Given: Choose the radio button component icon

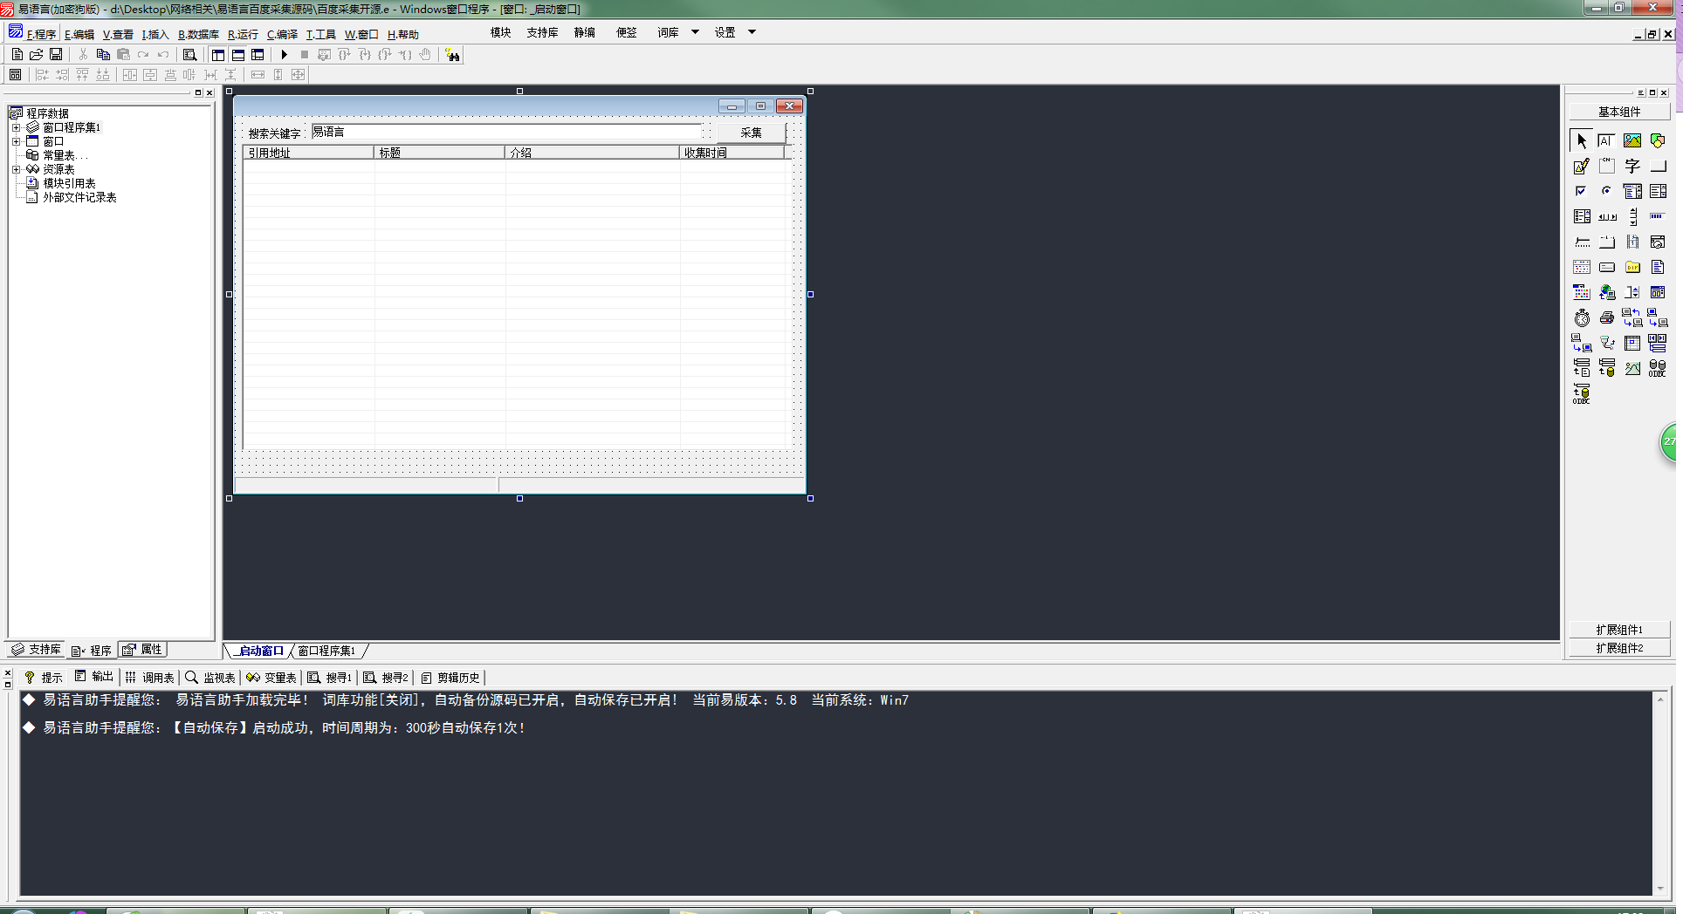Looking at the screenshot, I should (x=1606, y=191).
